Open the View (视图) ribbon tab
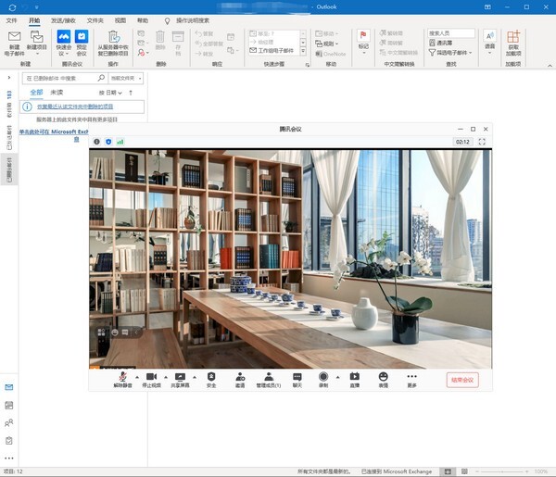The height and width of the screenshot is (477, 556). (x=120, y=19)
